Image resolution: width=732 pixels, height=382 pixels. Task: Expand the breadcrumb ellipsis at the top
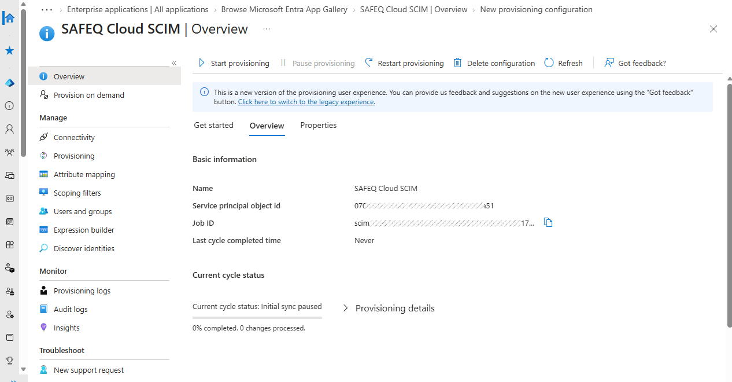point(47,10)
